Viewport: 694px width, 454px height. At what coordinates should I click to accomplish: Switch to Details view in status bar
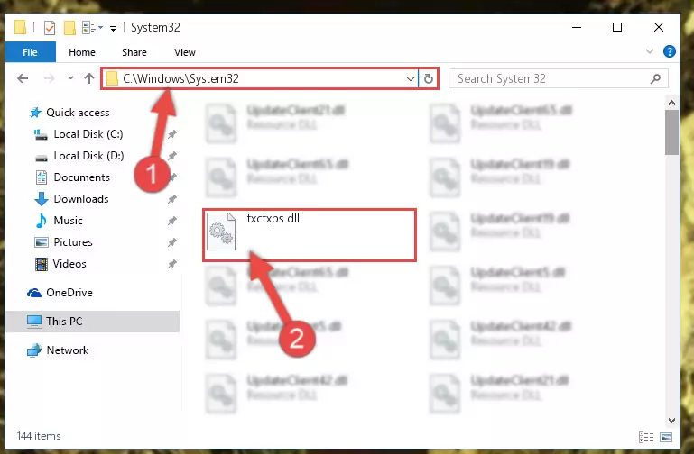point(646,437)
